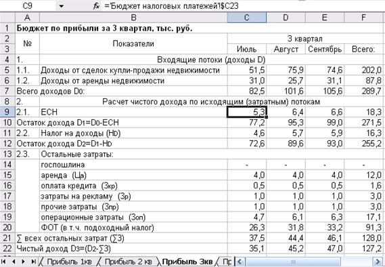The height and width of the screenshot is (267, 385).
Task: Go to last sheet tab navigation arrow
Action: pyautogui.click(x=33, y=262)
